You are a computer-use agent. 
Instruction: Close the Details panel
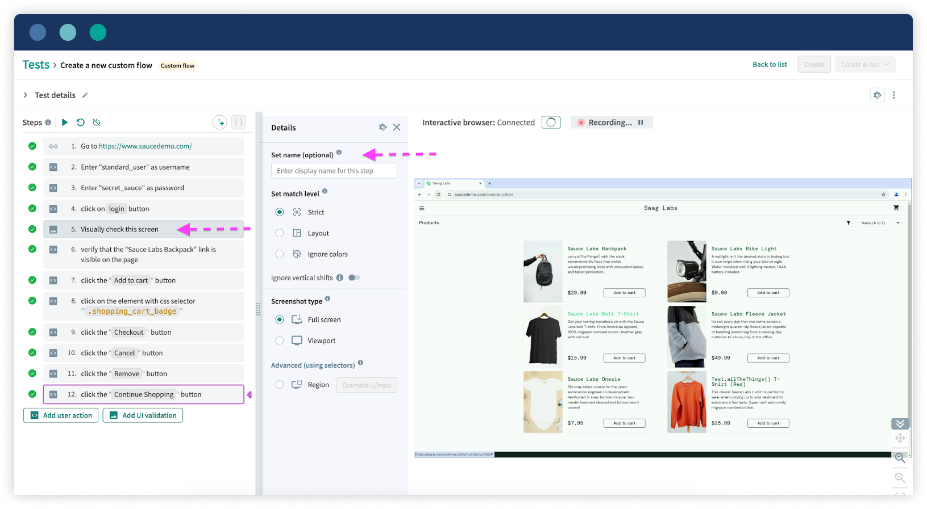(x=397, y=127)
